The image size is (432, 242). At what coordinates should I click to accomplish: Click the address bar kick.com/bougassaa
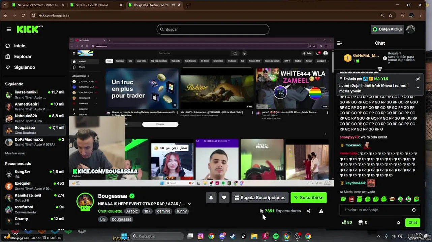point(54,15)
